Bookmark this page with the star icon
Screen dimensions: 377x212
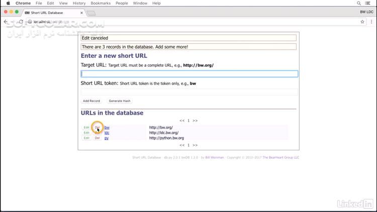362,22
